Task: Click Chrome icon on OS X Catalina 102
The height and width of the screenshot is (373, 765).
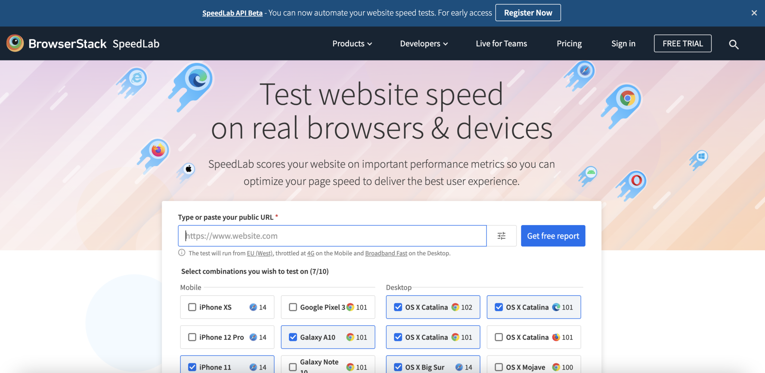Action: [x=455, y=307]
